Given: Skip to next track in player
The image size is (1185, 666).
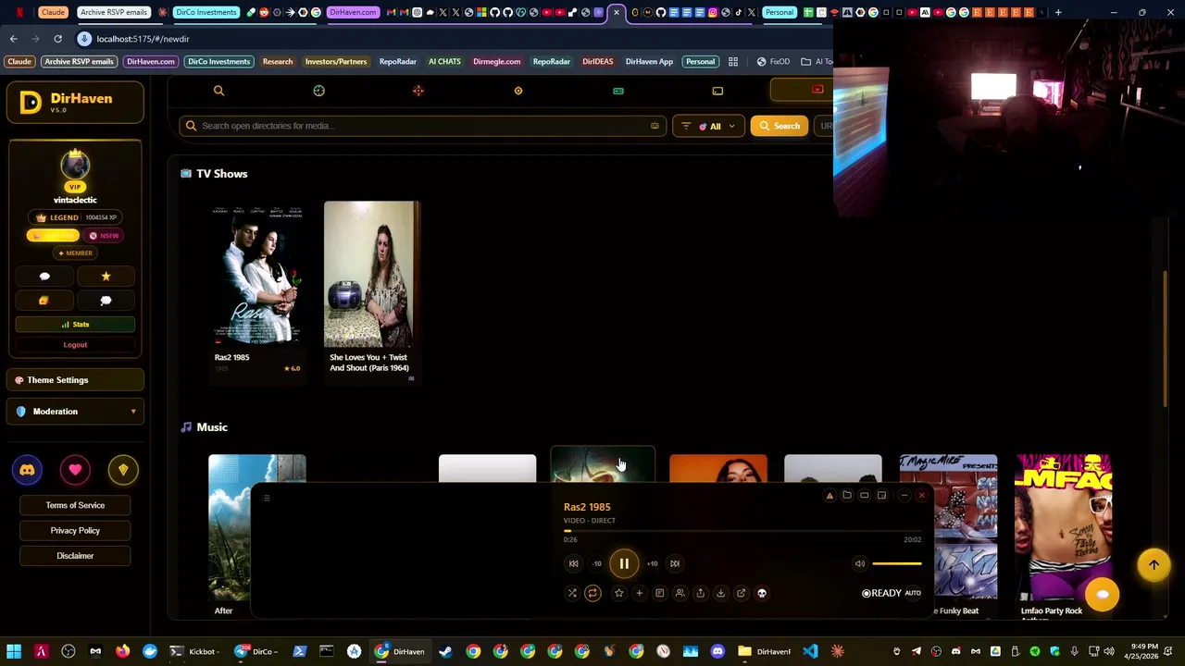Looking at the screenshot, I should pos(675,563).
